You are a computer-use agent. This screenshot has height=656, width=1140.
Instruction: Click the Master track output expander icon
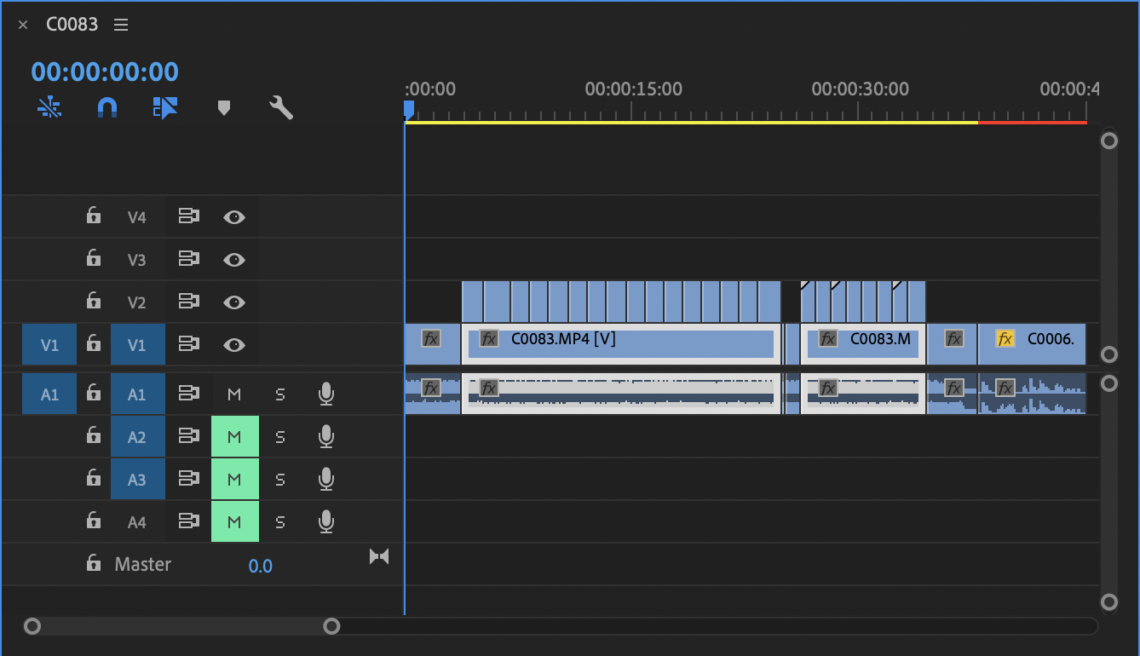click(379, 556)
